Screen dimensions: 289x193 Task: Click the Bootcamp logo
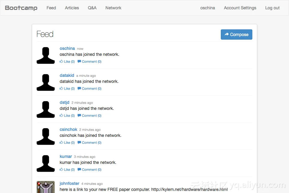coord(21,8)
